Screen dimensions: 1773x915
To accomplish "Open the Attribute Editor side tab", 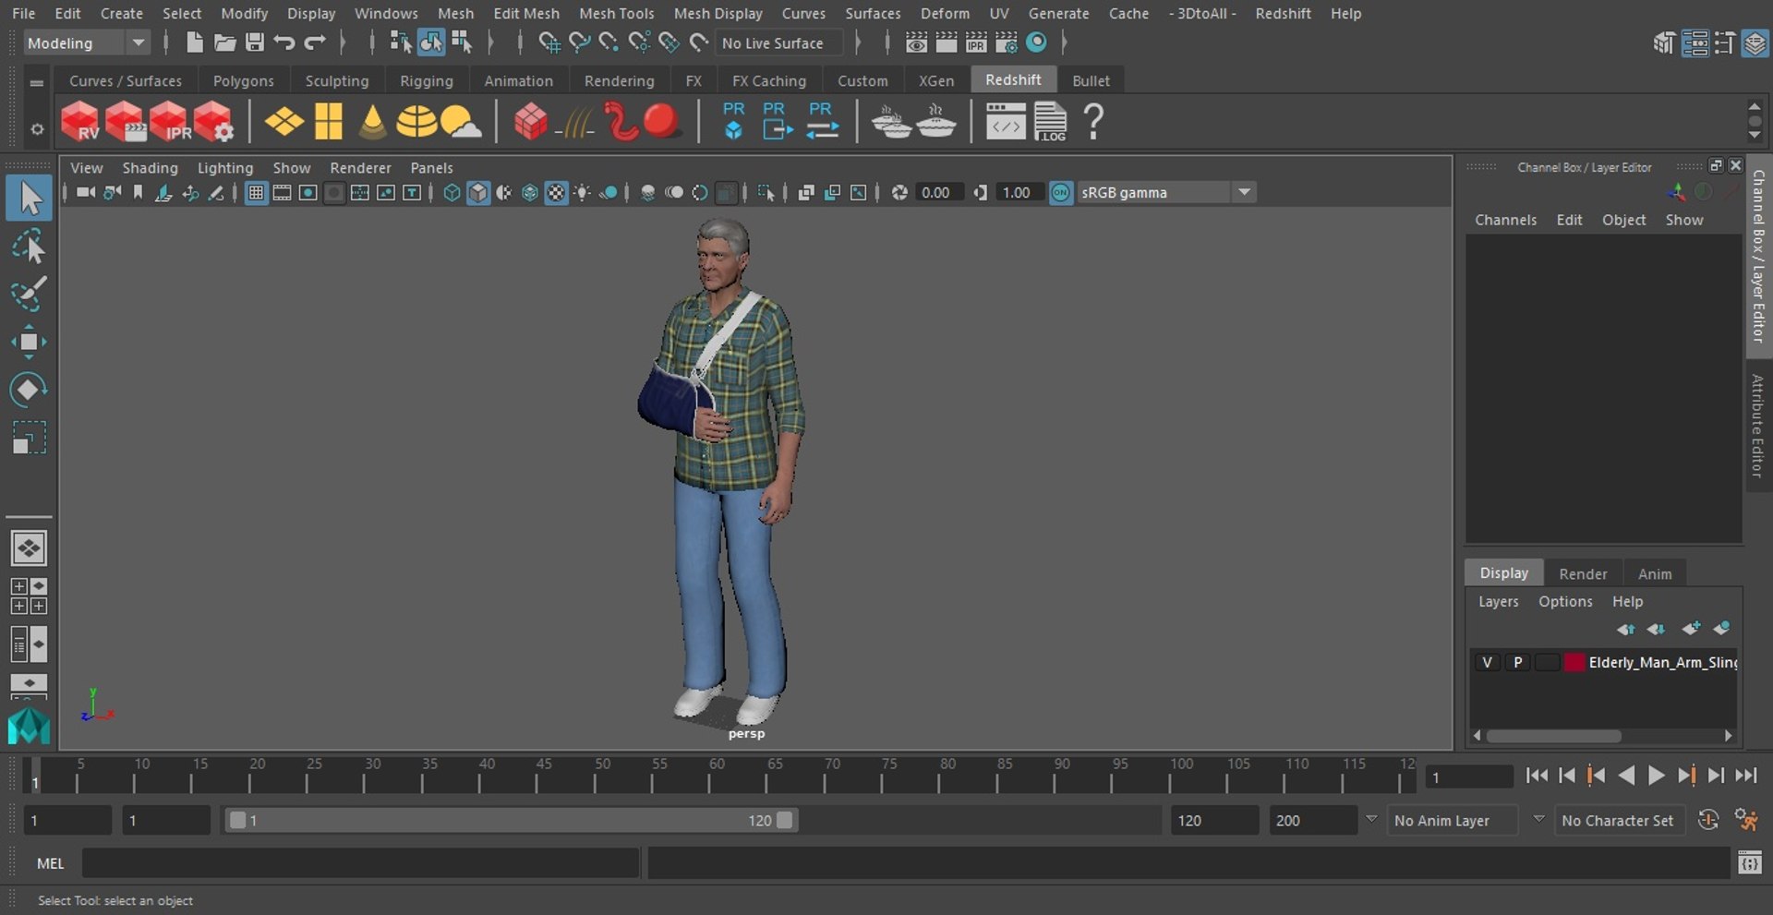I will pyautogui.click(x=1758, y=425).
